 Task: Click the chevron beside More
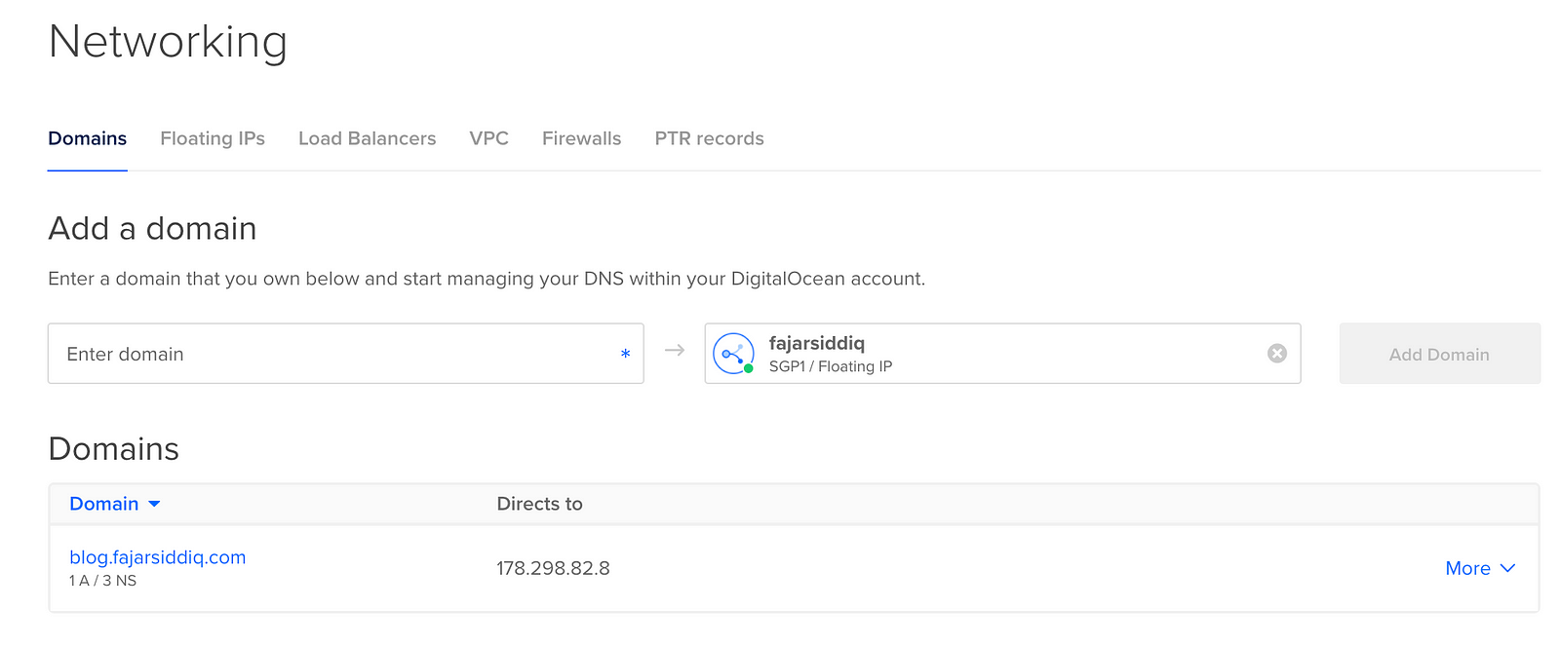pyautogui.click(x=1507, y=568)
